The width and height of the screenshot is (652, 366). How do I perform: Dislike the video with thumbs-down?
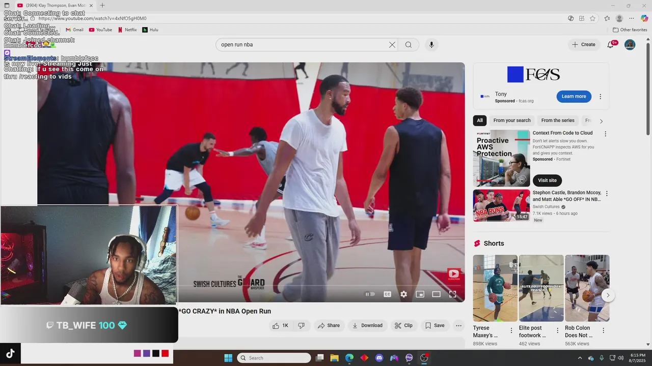[302, 325]
